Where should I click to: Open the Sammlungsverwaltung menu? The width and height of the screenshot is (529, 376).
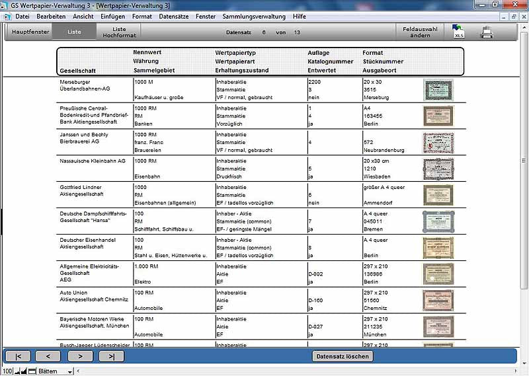pyautogui.click(x=255, y=16)
